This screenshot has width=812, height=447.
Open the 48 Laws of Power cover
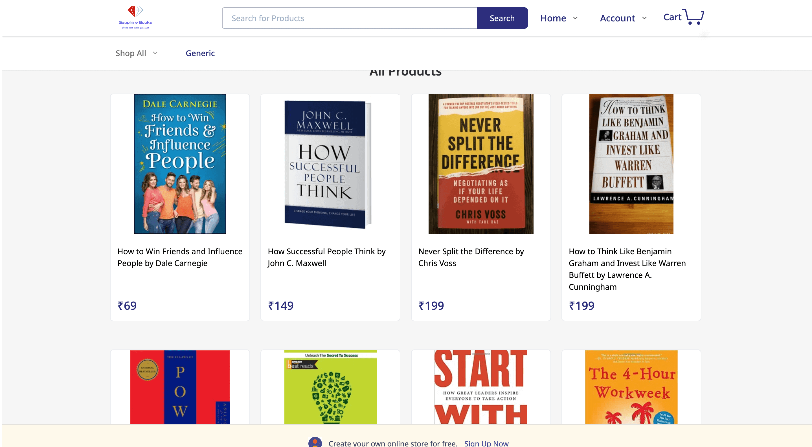tap(180, 387)
